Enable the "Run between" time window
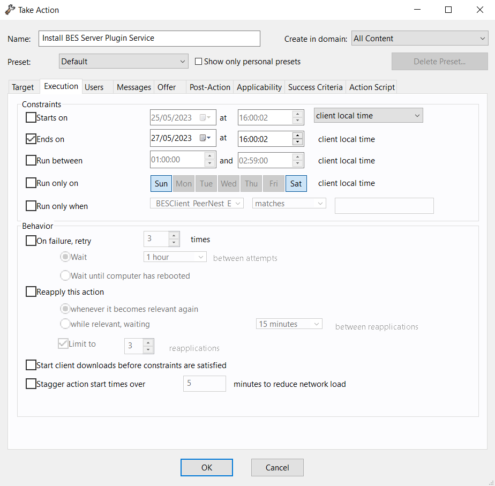This screenshot has height=486, width=495. pyautogui.click(x=31, y=160)
